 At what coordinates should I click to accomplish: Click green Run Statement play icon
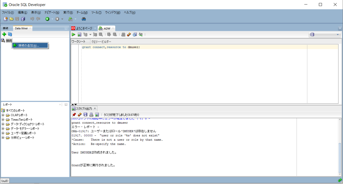pyautogui.click(x=74, y=34)
